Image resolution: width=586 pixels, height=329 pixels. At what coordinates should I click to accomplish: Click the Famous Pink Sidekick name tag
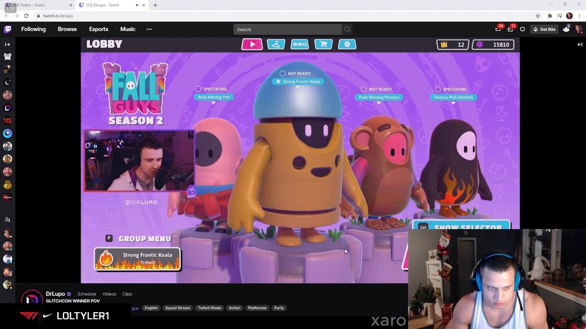[453, 97]
